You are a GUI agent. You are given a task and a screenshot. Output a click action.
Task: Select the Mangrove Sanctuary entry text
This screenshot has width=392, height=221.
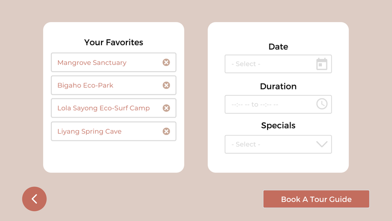coord(92,63)
